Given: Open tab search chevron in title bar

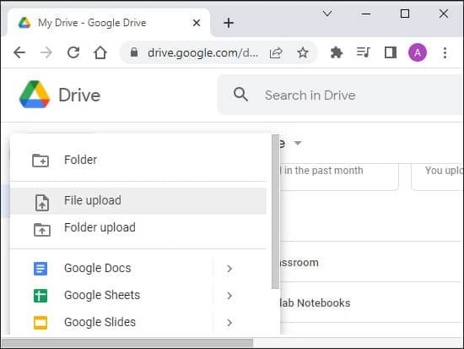Looking at the screenshot, I should (x=327, y=14).
